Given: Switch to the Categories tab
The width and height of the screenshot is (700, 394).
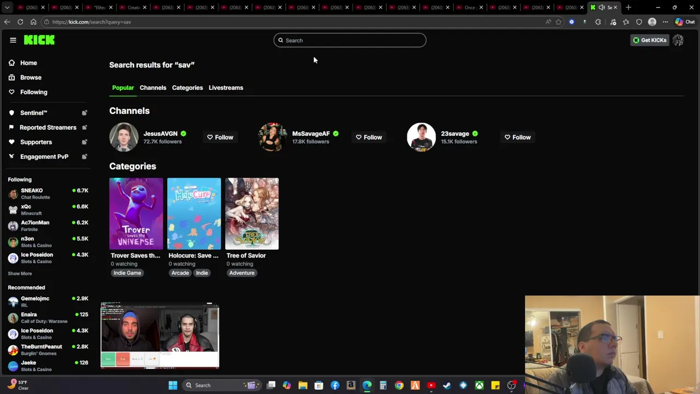Looking at the screenshot, I should [x=187, y=88].
